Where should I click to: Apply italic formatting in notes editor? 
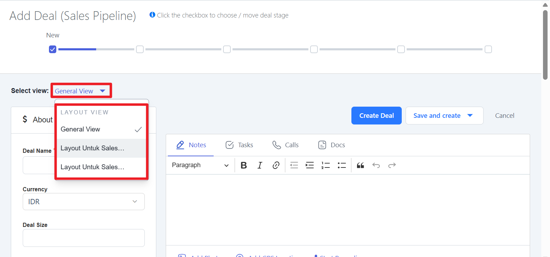tap(260, 165)
